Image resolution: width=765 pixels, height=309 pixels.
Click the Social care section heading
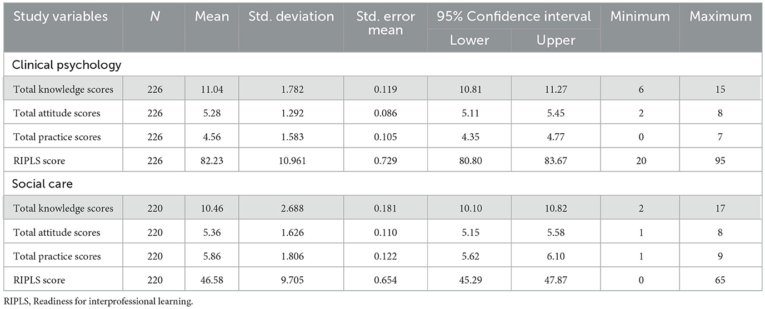coord(42,185)
